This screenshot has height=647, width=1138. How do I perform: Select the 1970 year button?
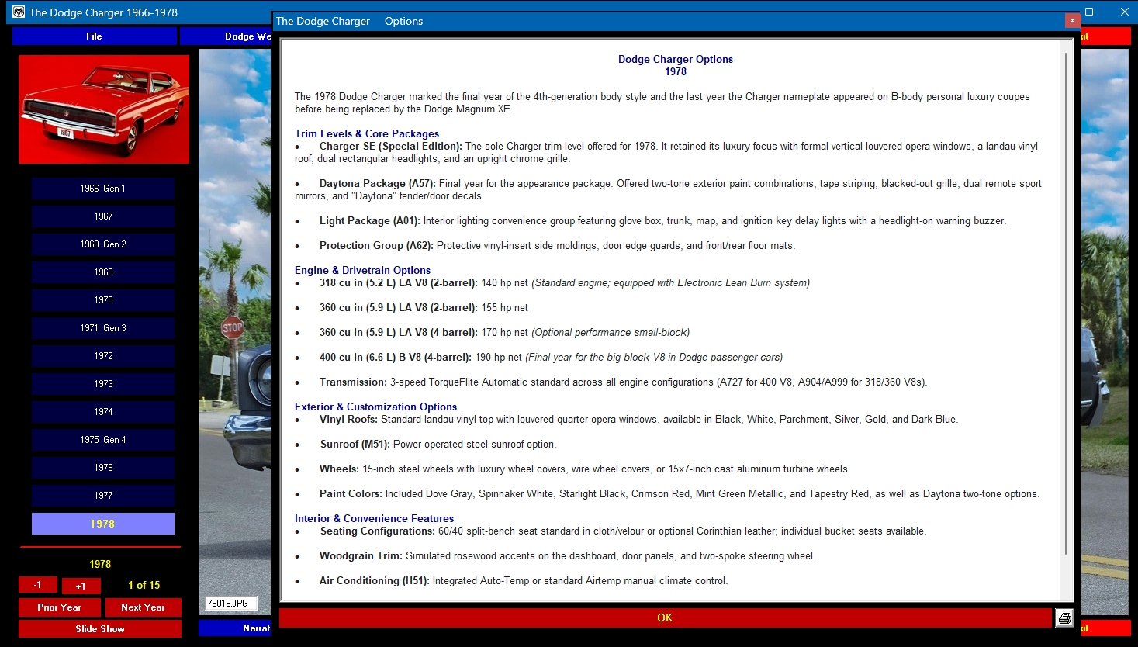point(103,300)
